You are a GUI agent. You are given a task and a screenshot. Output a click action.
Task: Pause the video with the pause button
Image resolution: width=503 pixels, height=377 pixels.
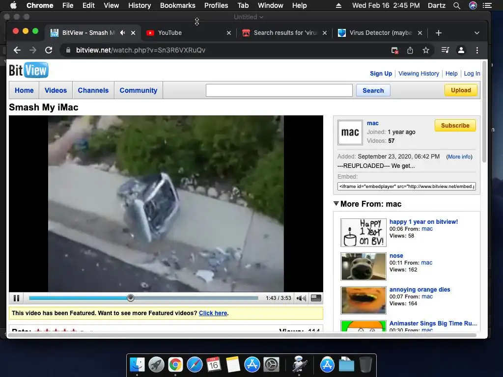pyautogui.click(x=16, y=298)
